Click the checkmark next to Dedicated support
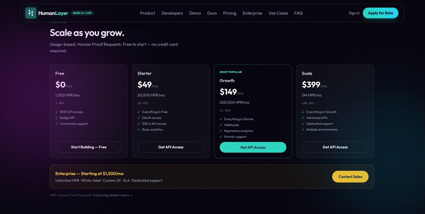This screenshot has height=214, width=425. click(303, 124)
